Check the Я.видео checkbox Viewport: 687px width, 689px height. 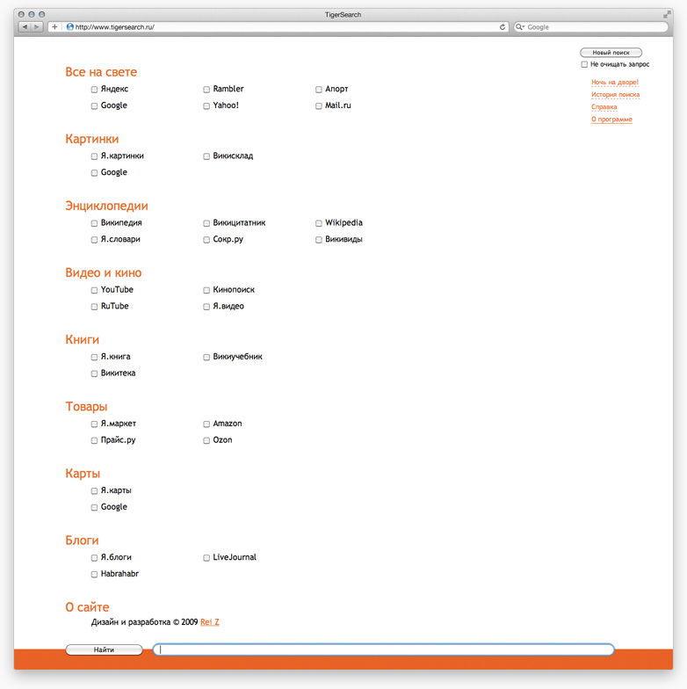click(206, 307)
